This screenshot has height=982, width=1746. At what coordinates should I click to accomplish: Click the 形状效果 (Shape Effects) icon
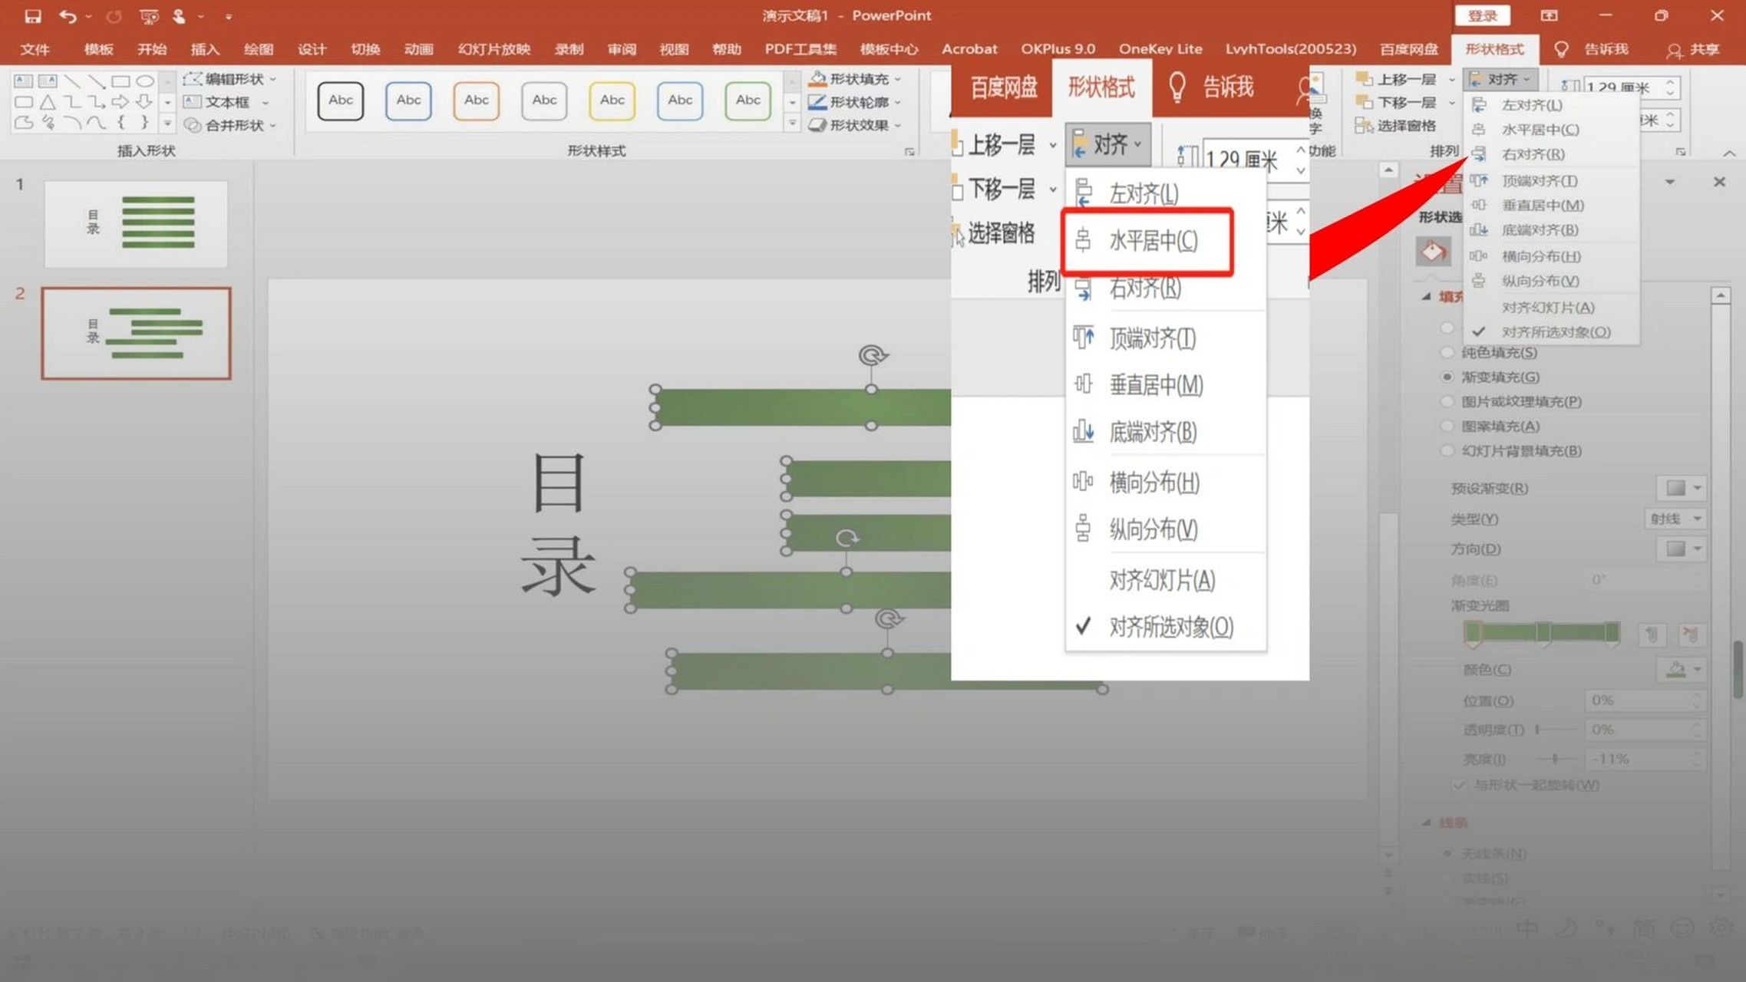coord(818,125)
